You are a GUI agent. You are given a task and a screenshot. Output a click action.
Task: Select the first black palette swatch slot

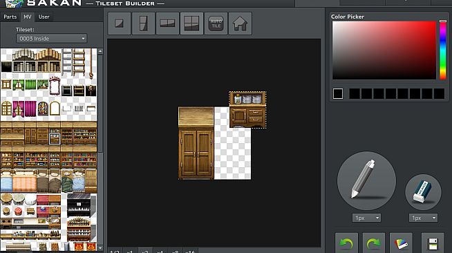point(355,93)
